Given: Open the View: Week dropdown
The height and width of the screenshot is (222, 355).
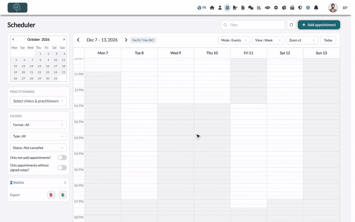Looking at the screenshot, I should click(268, 40).
